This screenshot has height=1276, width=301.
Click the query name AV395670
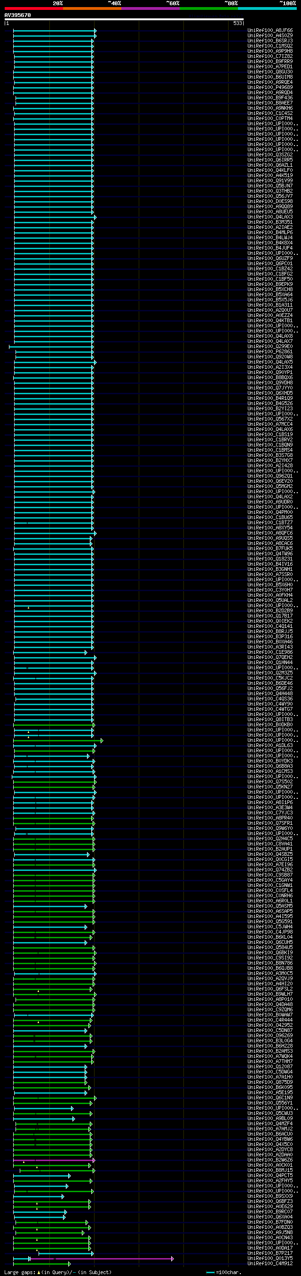[18, 16]
